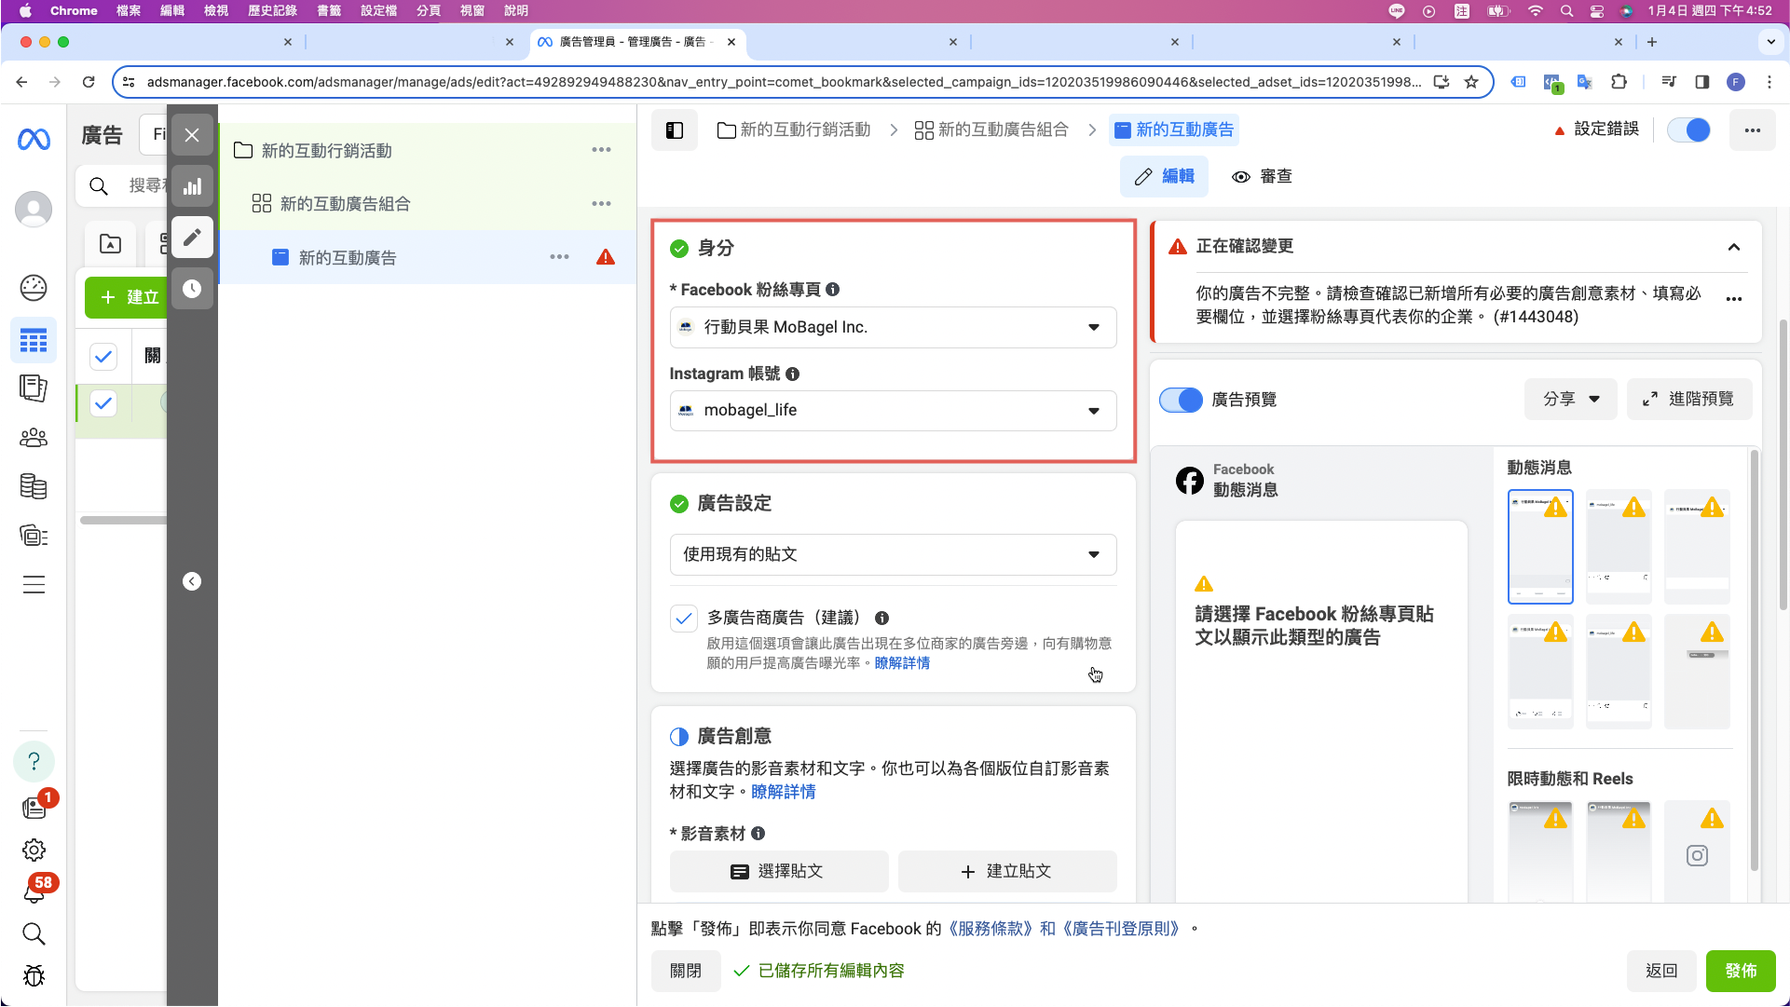
Task: Open 使用現有的貼文 dropdown
Action: (x=893, y=554)
